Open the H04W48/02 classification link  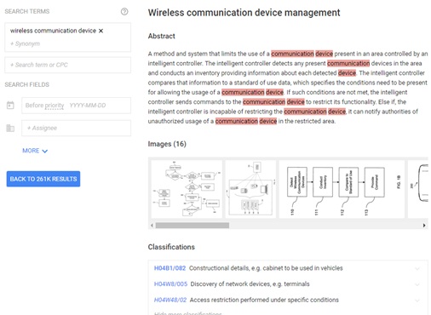coord(170,300)
